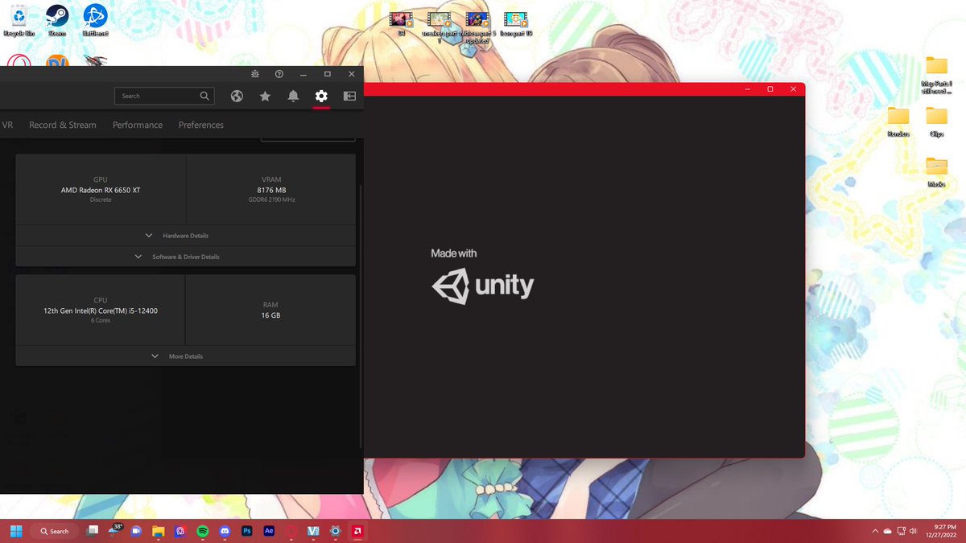Screen dimensions: 966x543
Task: Click the AMD Software search field
Action: (164, 96)
